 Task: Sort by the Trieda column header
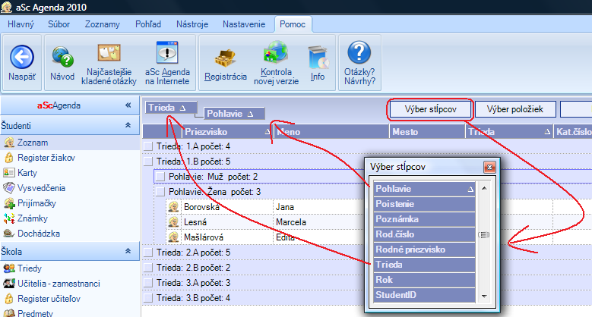(x=508, y=131)
